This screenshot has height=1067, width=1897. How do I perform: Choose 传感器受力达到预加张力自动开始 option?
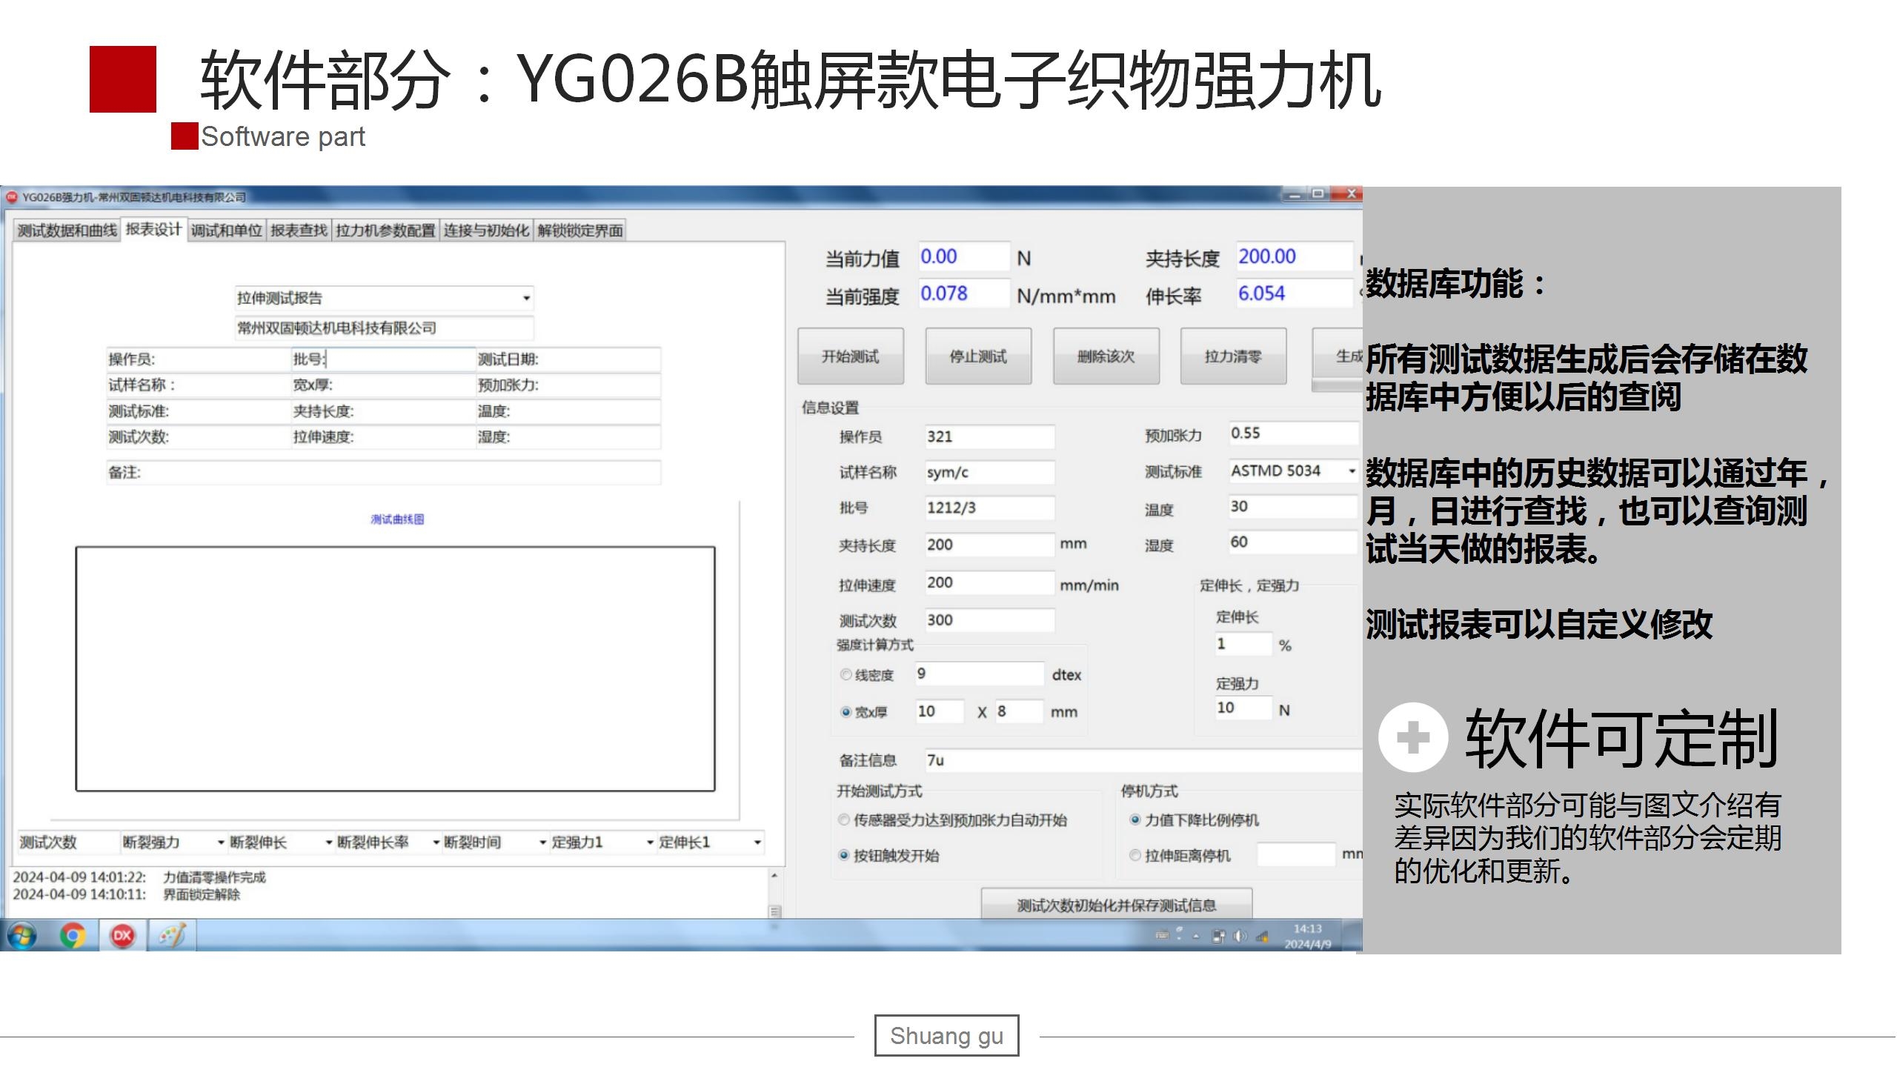pos(844,820)
